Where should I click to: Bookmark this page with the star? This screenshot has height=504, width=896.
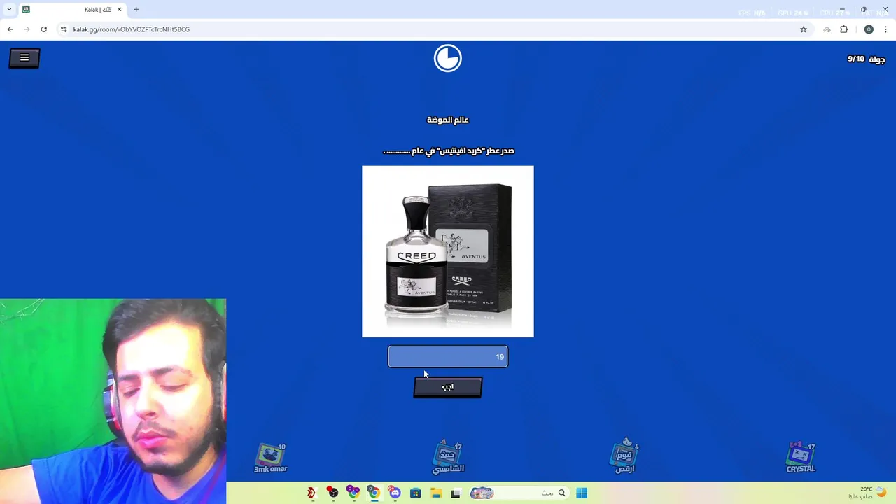click(804, 29)
